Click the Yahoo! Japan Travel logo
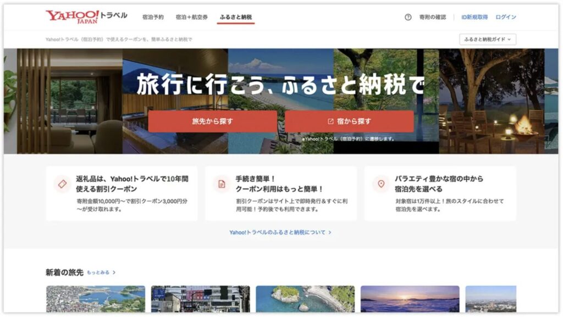563x317 pixels. [86, 16]
